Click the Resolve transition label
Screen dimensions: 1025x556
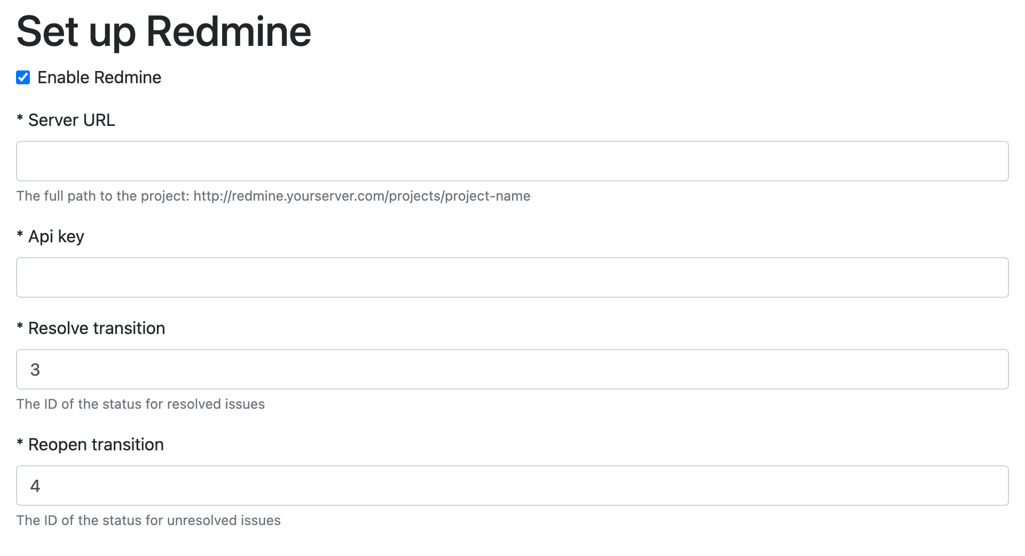[91, 328]
